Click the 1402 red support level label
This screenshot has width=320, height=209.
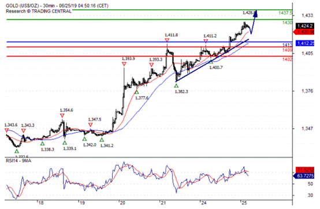(x=287, y=59)
